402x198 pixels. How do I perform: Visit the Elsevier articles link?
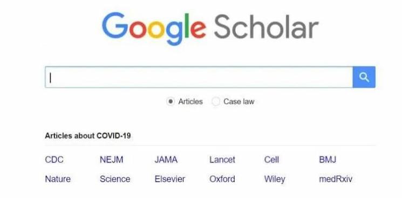[x=170, y=179]
